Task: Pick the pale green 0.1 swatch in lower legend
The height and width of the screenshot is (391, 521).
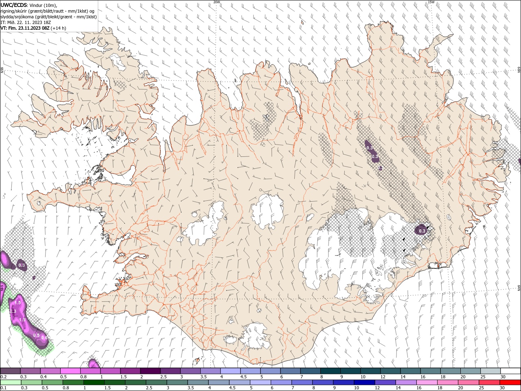Action: pyautogui.click(x=11, y=382)
